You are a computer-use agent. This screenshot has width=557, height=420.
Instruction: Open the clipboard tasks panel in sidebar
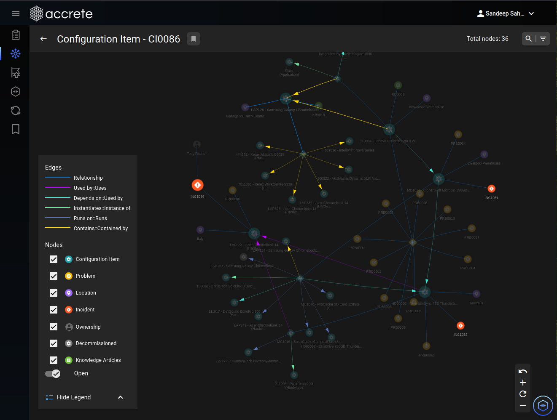tap(16, 35)
